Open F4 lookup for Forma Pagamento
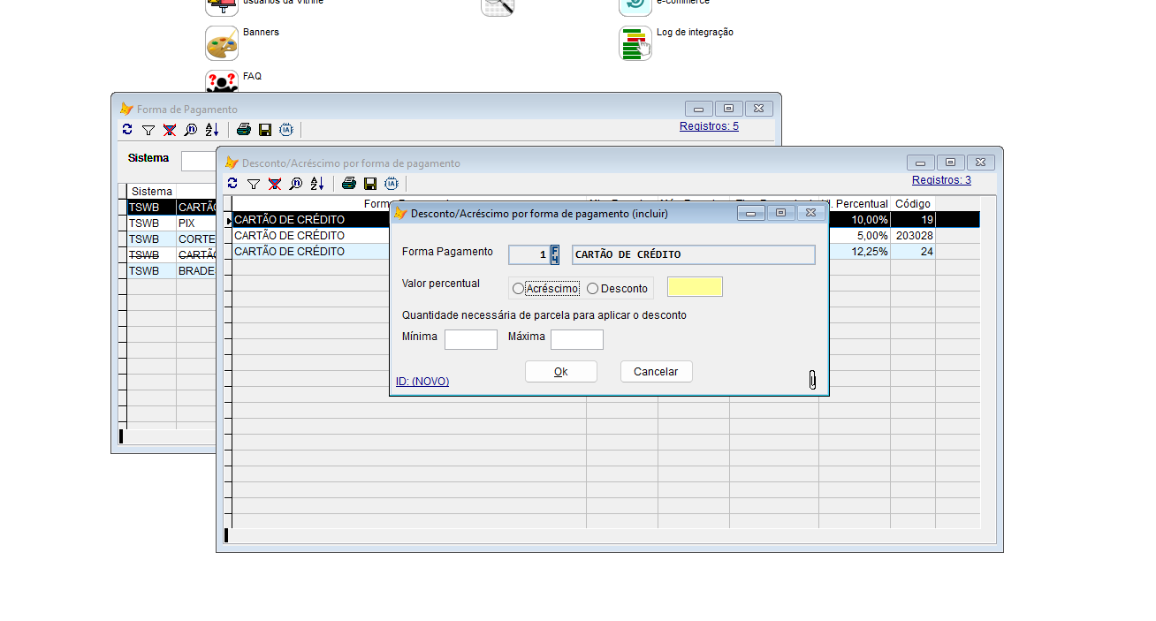This screenshot has width=1156, height=621. 555,254
